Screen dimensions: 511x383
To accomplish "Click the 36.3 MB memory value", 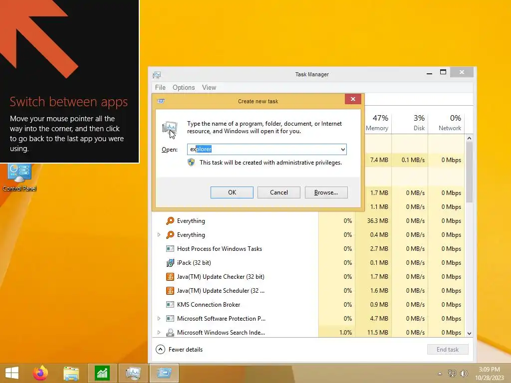I will point(377,221).
